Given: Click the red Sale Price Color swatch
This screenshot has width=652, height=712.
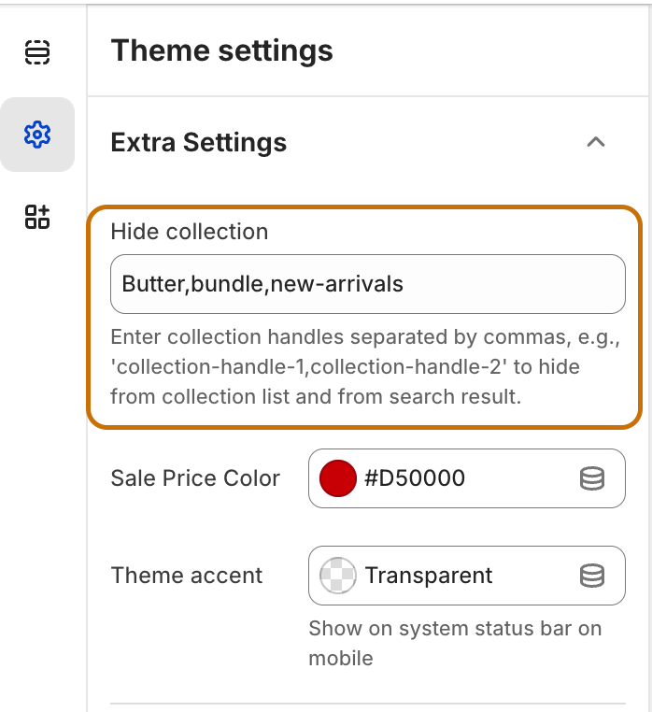Looking at the screenshot, I should pyautogui.click(x=338, y=478).
